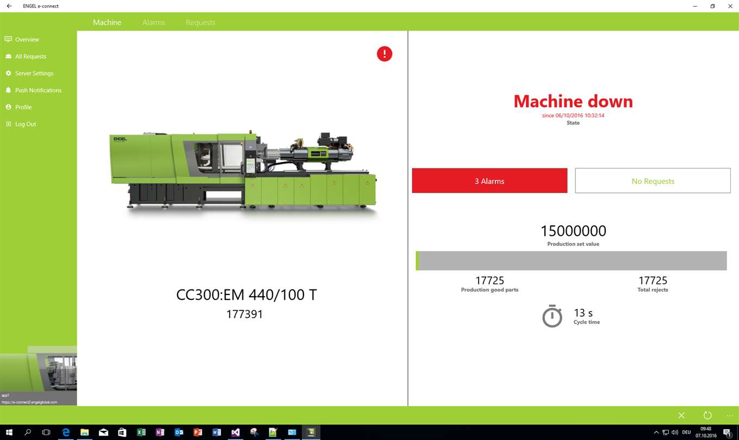Open Word from the taskbar
The image size is (739, 440).
pos(216,432)
